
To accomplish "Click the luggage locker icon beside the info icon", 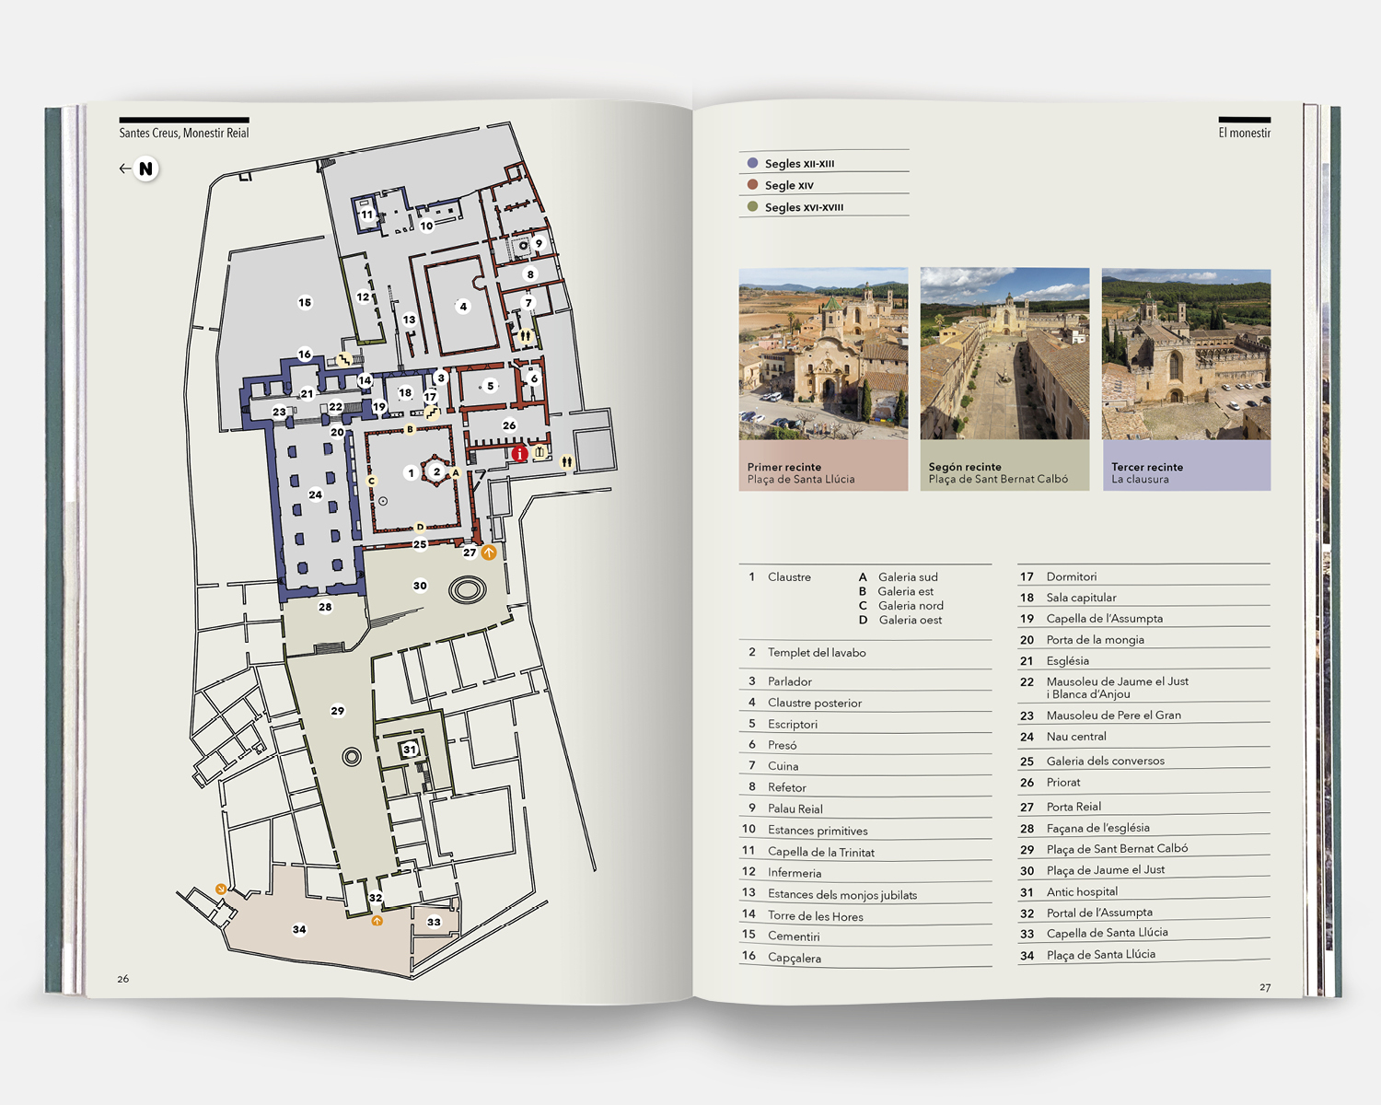I will (540, 452).
